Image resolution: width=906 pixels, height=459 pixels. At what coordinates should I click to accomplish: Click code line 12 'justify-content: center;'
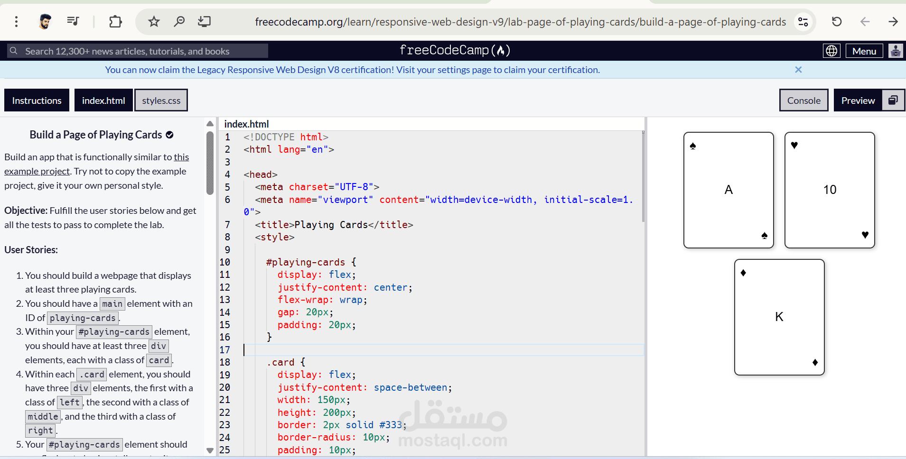click(345, 287)
